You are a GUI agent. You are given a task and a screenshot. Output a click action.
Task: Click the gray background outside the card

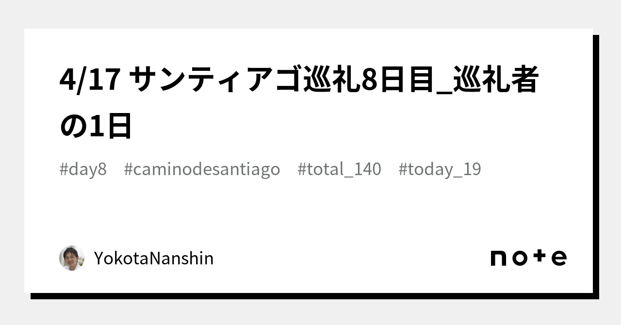click(x=310, y=14)
